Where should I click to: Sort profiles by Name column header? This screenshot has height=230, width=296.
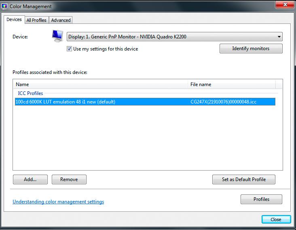click(100, 84)
